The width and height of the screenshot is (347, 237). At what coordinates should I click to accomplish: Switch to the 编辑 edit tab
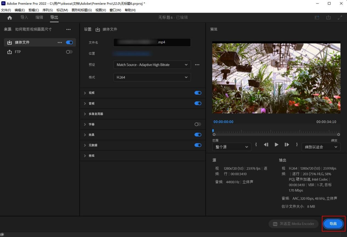coord(39,17)
